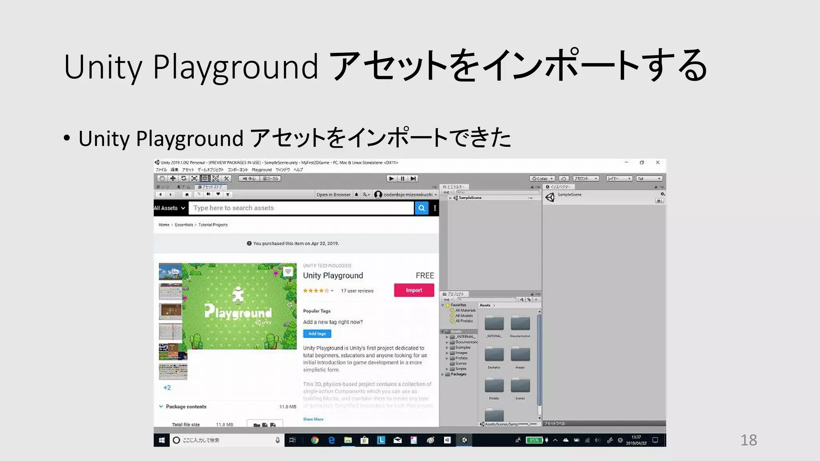Open the star rating dropdown arrow
This screenshot has width=820, height=461.
[x=332, y=291]
